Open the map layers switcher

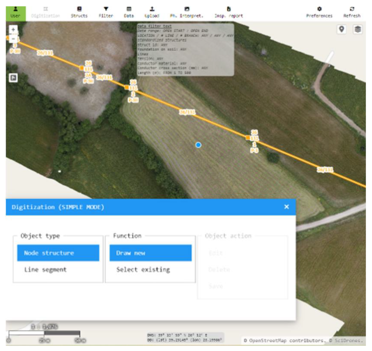[x=358, y=29]
